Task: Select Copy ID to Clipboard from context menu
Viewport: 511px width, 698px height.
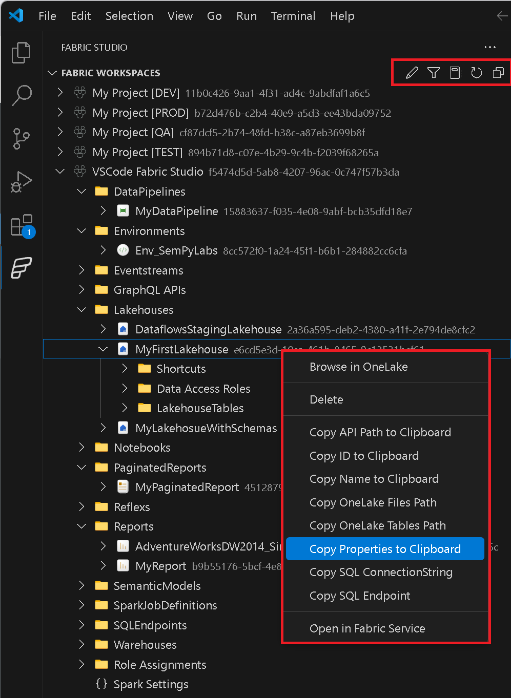Action: click(364, 456)
